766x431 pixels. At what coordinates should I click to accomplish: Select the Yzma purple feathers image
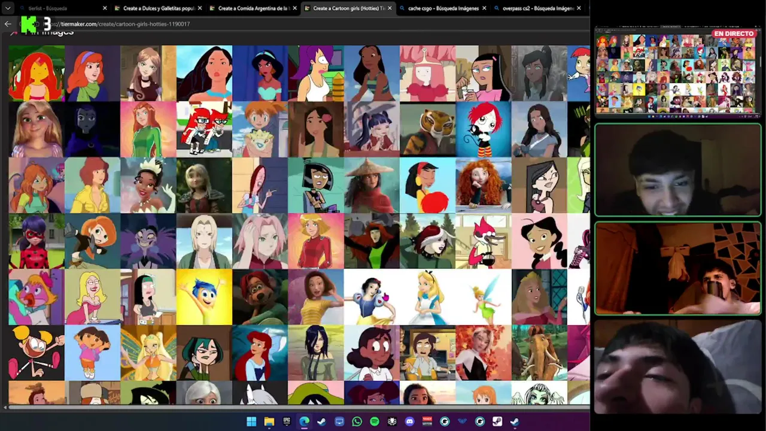point(148,241)
